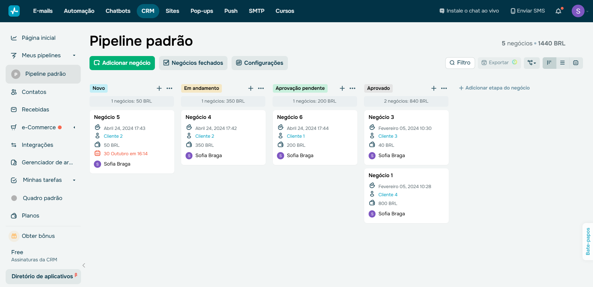Click Adicionar etapa do negócio
Viewport: 593px width, 287px height.
pos(494,88)
